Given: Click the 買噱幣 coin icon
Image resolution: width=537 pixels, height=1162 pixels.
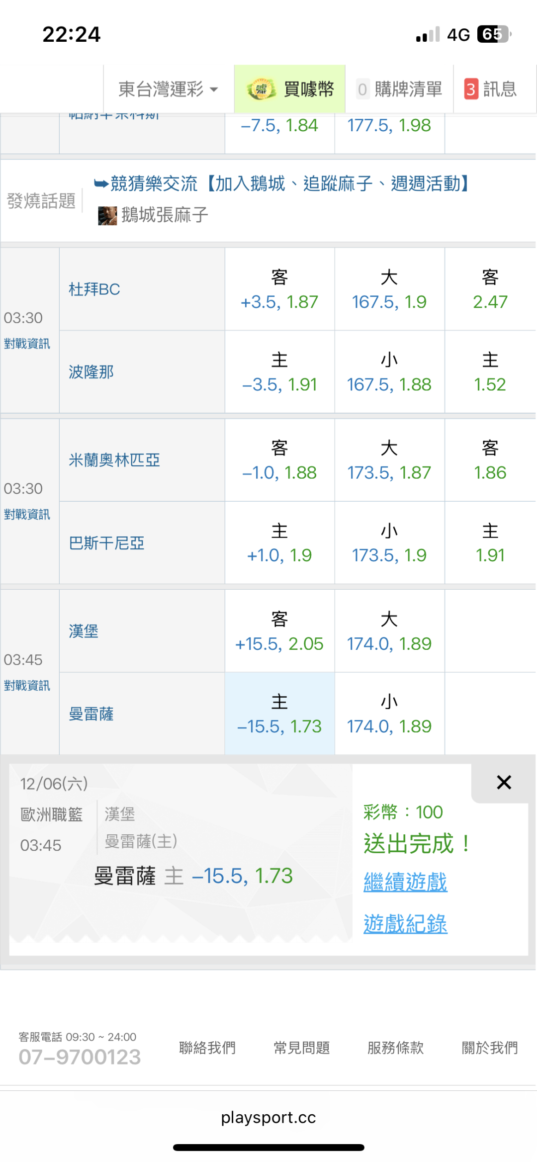Looking at the screenshot, I should click(x=262, y=89).
